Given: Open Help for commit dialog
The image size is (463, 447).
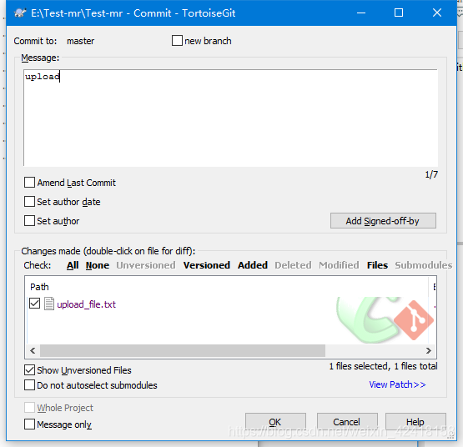Looking at the screenshot, I should pos(415,422).
